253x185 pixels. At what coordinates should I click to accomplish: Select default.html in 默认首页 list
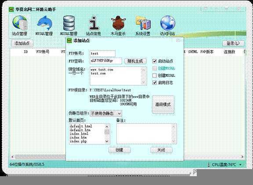pos(81,126)
